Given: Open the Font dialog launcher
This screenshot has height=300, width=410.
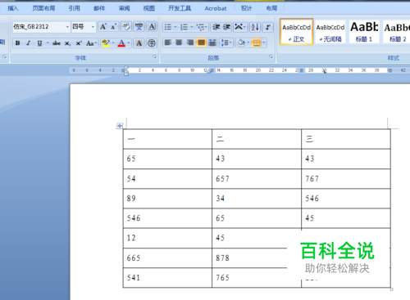Looking at the screenshot, I should [x=155, y=56].
